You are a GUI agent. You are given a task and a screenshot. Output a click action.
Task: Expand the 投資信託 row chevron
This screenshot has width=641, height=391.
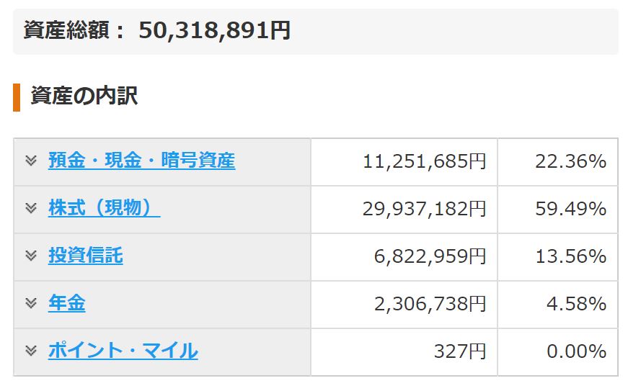31,256
